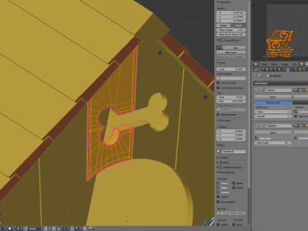Enable Lock to Cursor checkbox
Image resolution: width=308 pixels, height=231 pixels.
coord(218,83)
